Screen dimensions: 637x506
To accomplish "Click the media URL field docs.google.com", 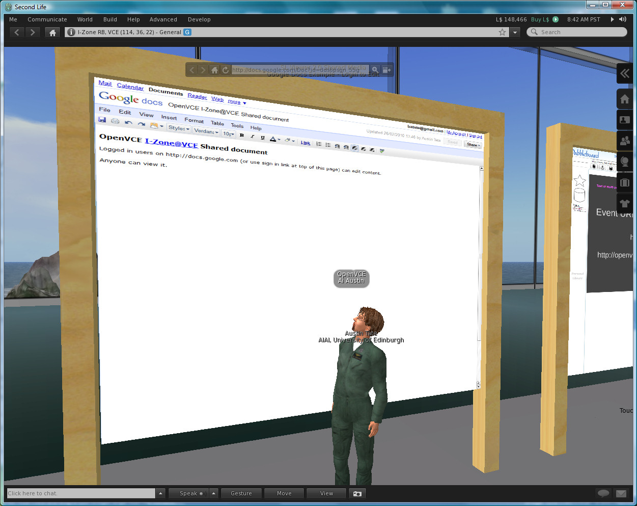I will coord(300,70).
